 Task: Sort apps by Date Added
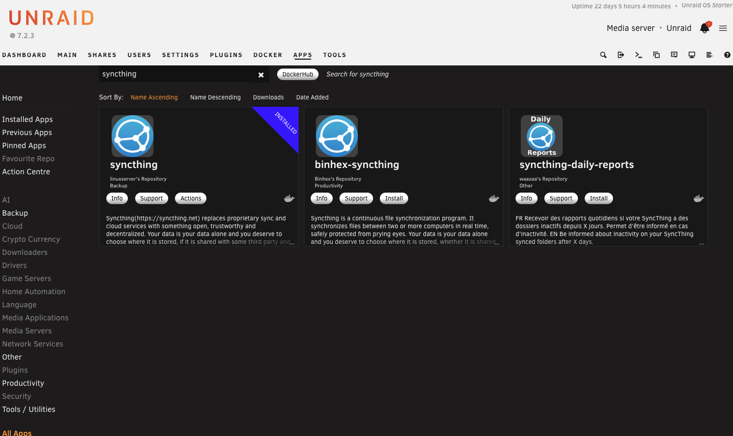[x=312, y=97]
